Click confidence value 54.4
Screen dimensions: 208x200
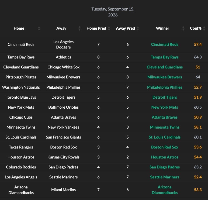coord(198,157)
